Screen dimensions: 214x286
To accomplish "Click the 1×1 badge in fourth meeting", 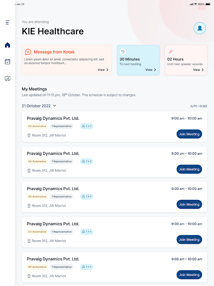I will click(86, 232).
